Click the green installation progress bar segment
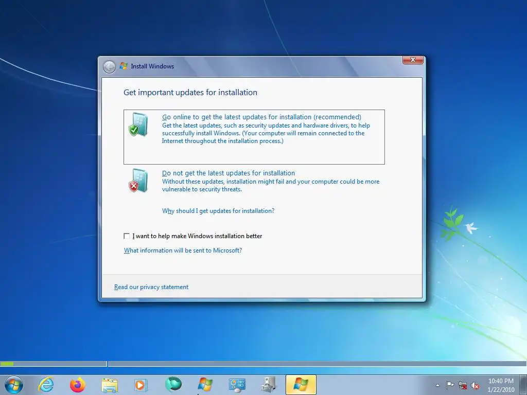Screen dimensions: 527x395 point(7,364)
